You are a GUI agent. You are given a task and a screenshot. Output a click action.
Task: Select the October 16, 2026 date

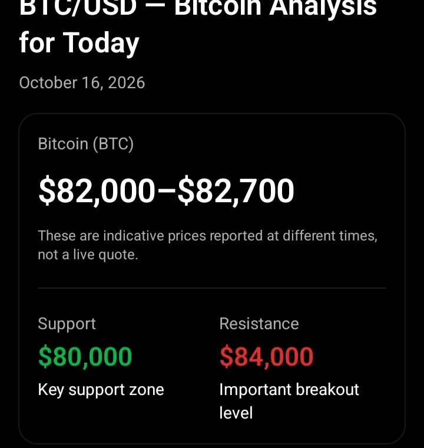point(82,83)
